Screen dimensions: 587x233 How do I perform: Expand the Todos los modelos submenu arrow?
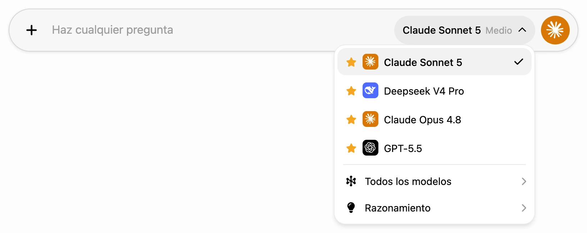(524, 181)
